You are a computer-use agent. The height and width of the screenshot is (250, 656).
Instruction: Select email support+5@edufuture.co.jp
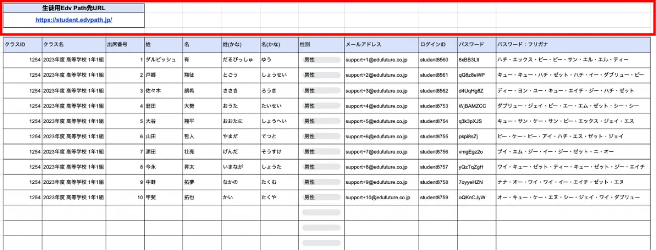[x=381, y=121]
